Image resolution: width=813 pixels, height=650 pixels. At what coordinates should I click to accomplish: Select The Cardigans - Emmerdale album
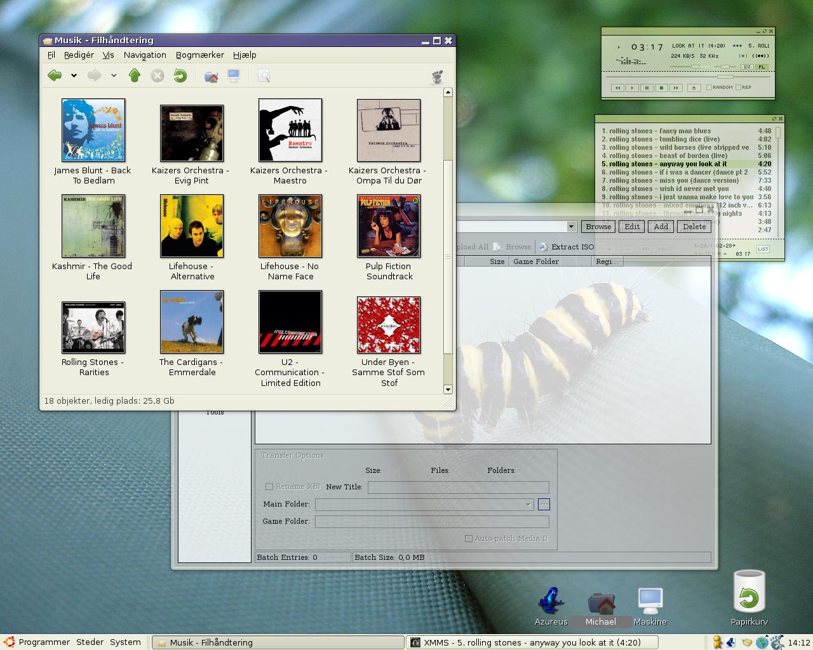(192, 334)
